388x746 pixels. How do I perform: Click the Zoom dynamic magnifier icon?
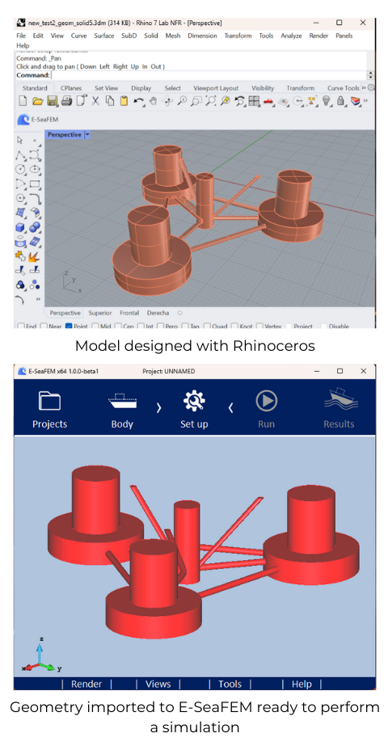click(x=181, y=101)
